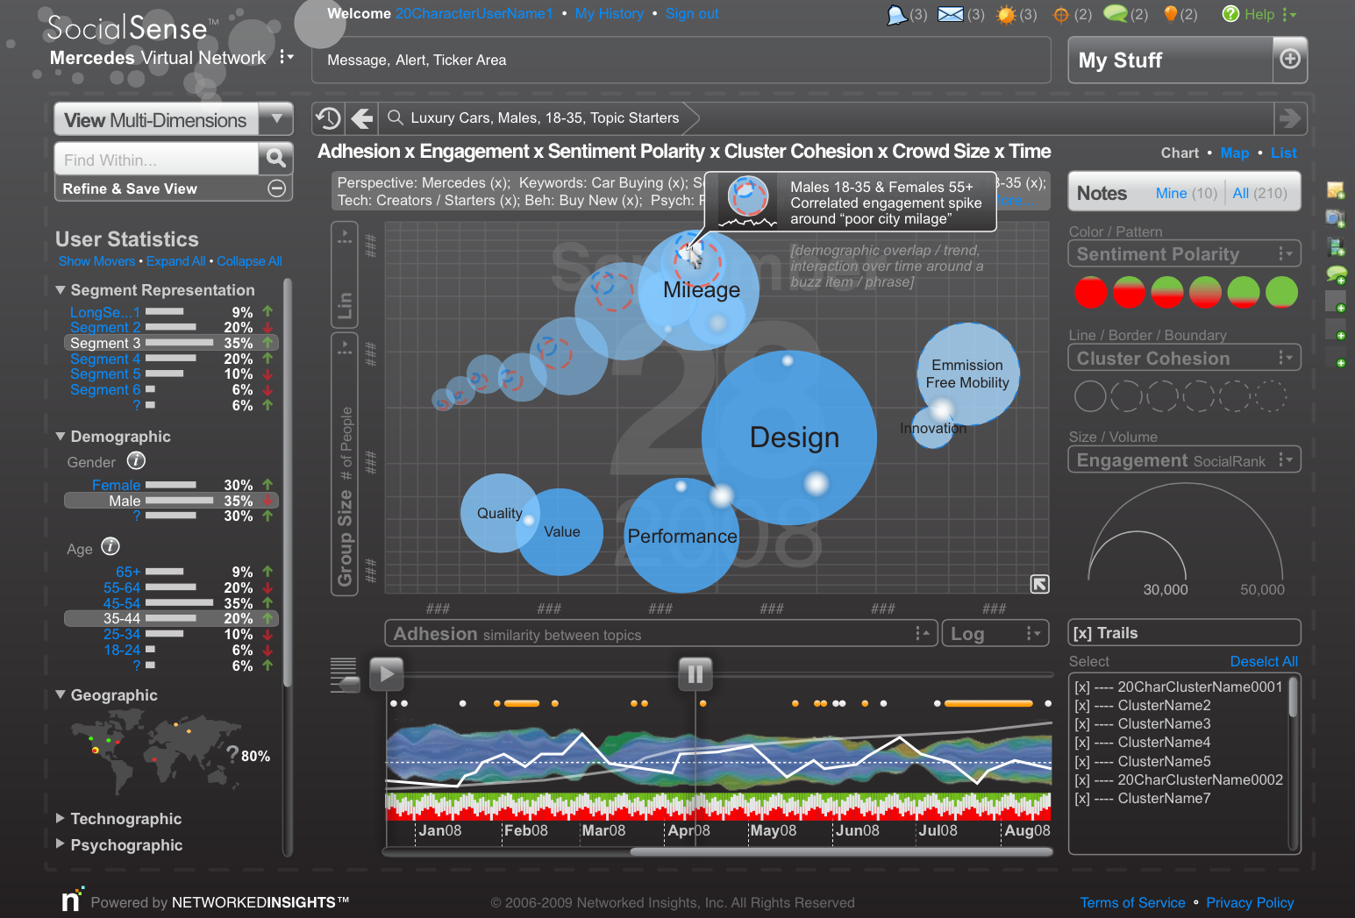Viewport: 1355px width, 918px height.
Task: Open the Engagement SocialRank dropdown
Action: coord(1285,459)
